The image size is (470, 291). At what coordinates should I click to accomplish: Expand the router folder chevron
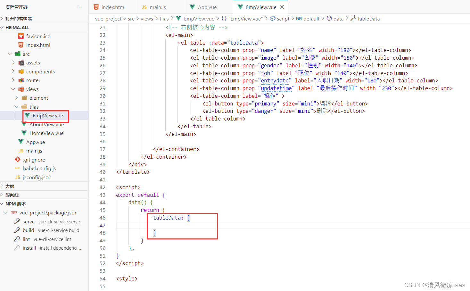(x=13, y=80)
